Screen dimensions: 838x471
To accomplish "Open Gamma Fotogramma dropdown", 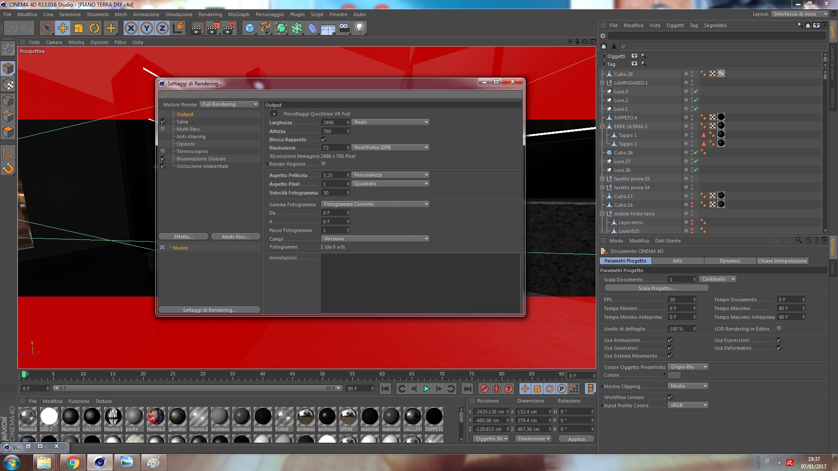I will [x=375, y=204].
